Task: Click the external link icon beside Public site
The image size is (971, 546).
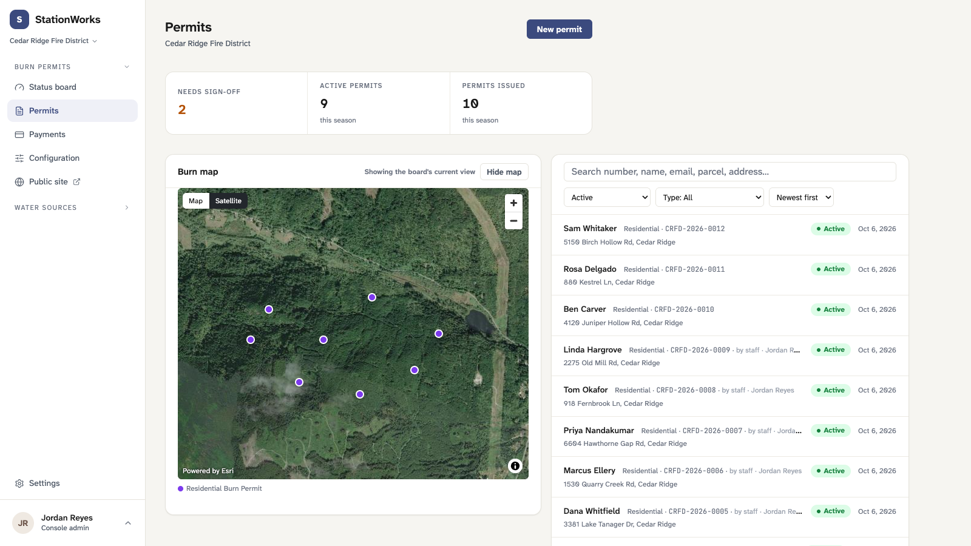Action: (77, 181)
